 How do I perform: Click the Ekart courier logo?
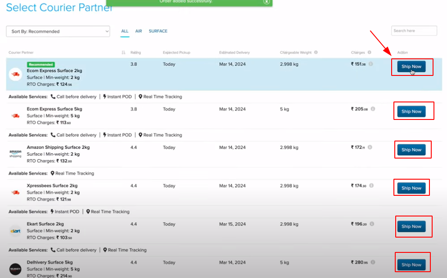click(x=15, y=231)
